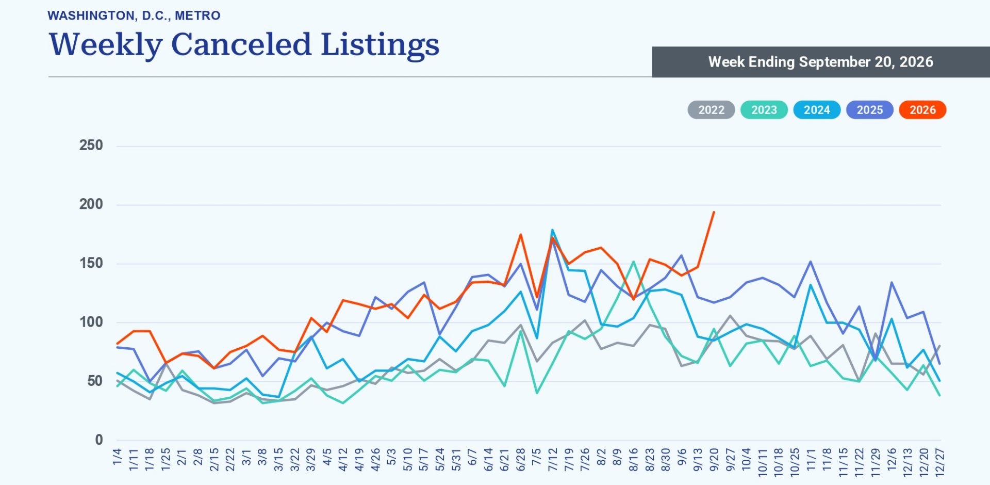
Task: Select the 12/27 x-axis date label
Action: [x=940, y=462]
